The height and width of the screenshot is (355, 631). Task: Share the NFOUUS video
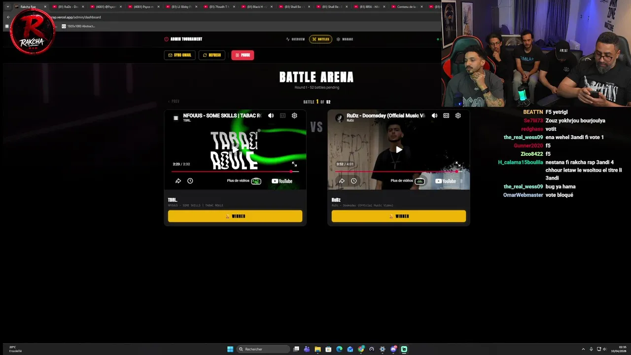pyautogui.click(x=178, y=181)
